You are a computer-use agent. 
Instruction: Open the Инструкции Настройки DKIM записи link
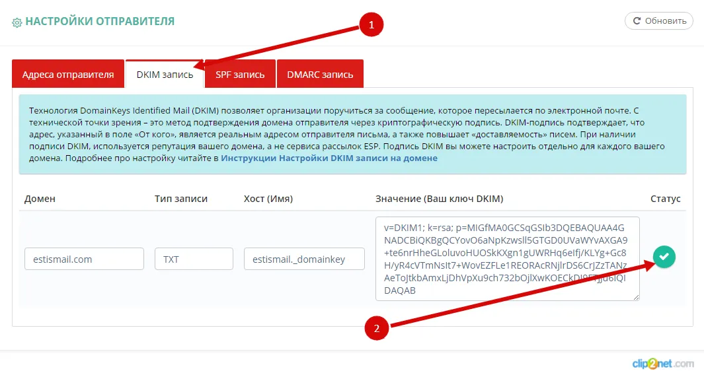[x=329, y=158]
